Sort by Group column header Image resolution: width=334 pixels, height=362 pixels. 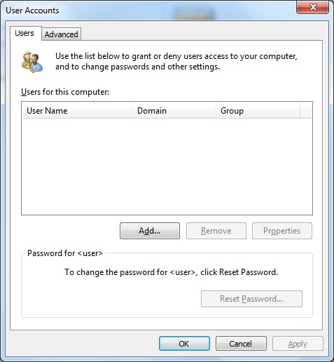click(x=258, y=111)
